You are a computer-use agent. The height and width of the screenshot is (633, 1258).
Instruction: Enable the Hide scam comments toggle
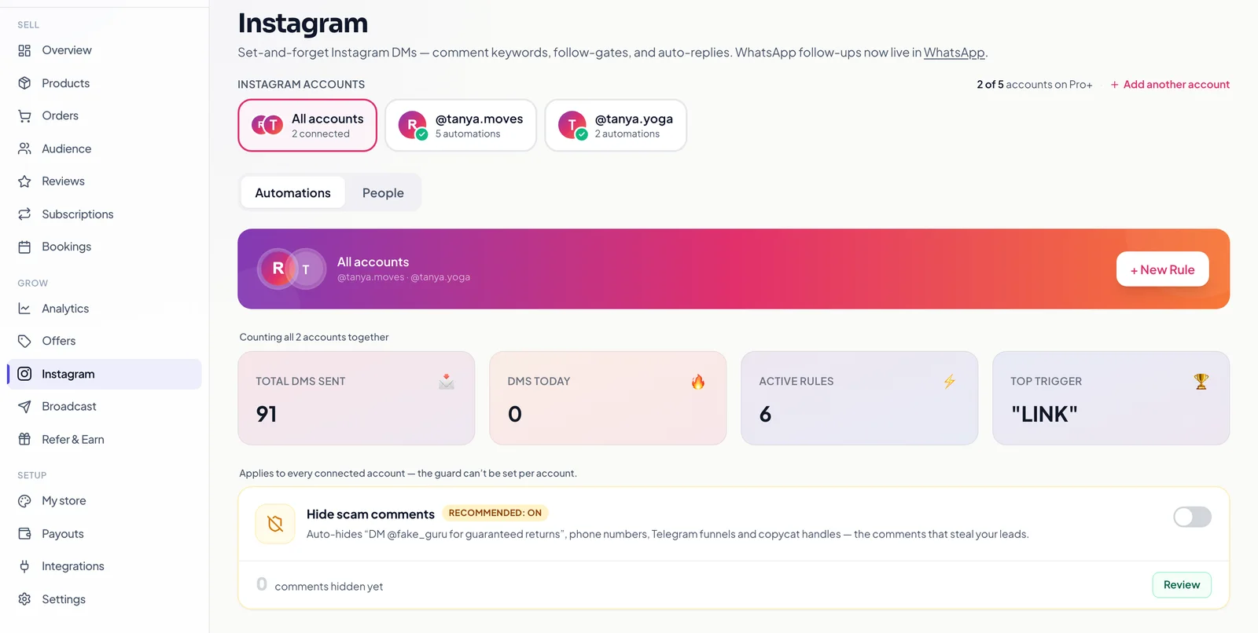tap(1192, 517)
